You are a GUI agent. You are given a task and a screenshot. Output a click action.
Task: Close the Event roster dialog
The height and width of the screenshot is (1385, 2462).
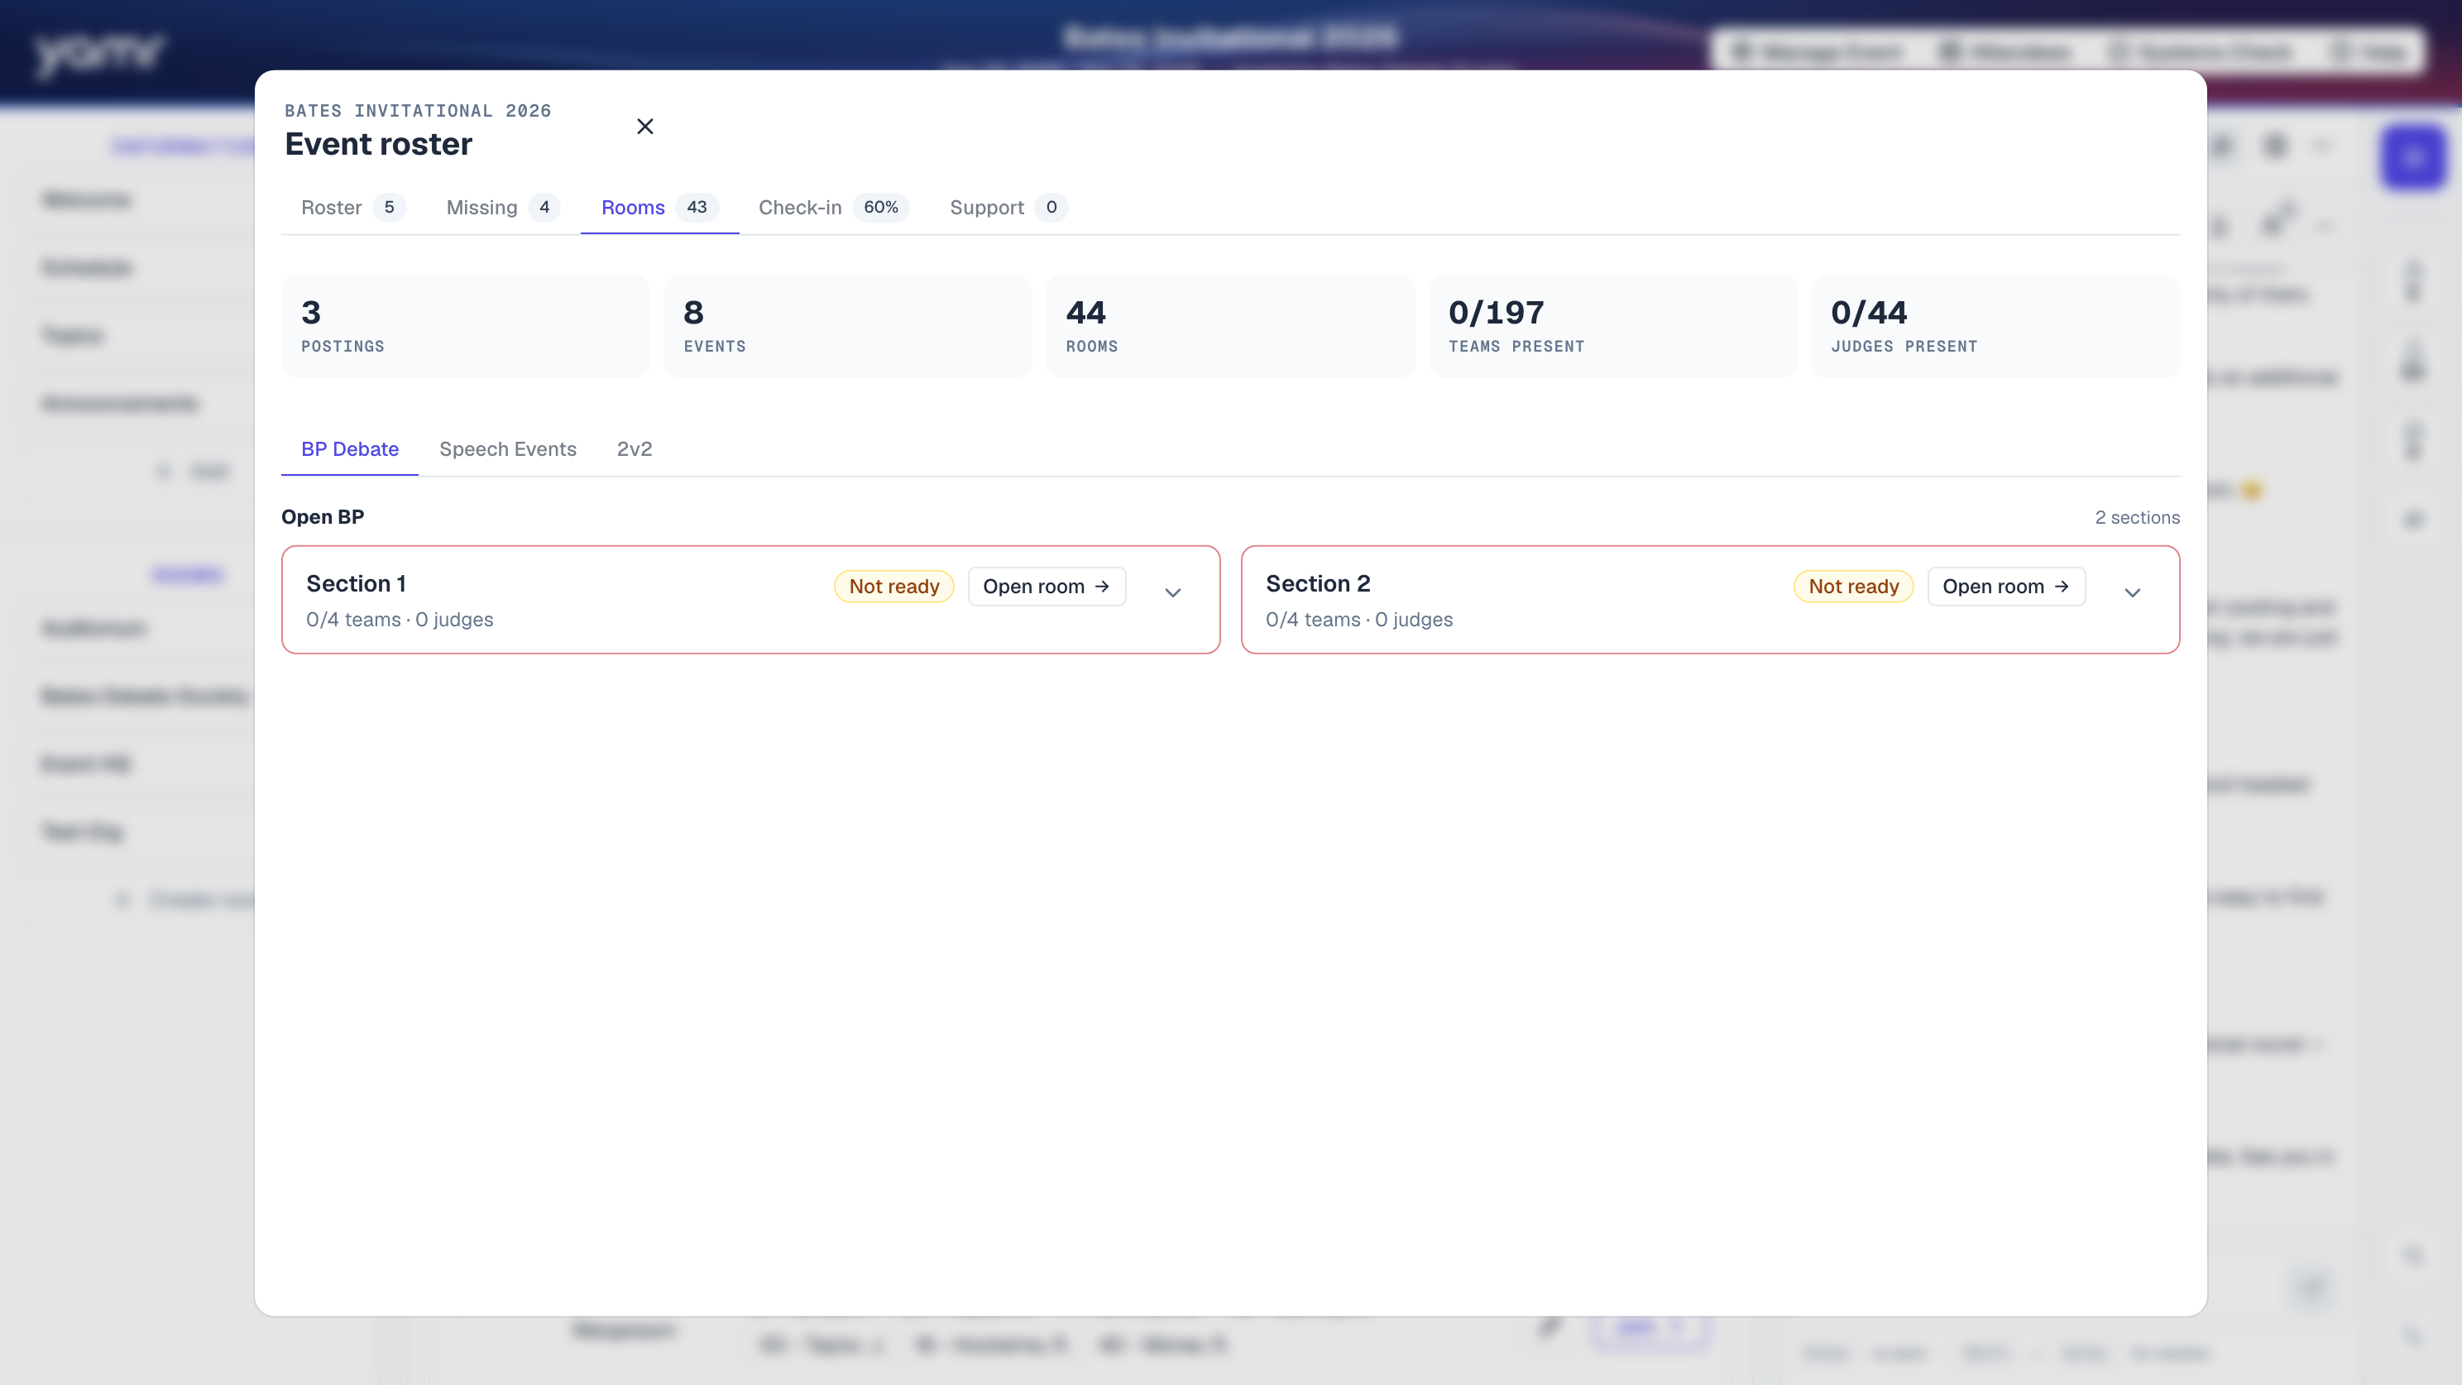point(645,126)
